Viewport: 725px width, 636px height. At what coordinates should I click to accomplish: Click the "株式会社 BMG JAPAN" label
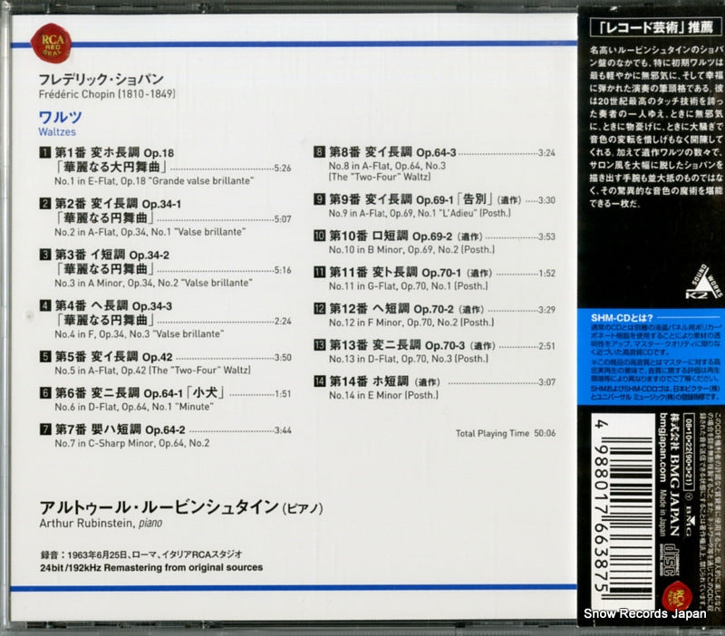[x=675, y=474]
